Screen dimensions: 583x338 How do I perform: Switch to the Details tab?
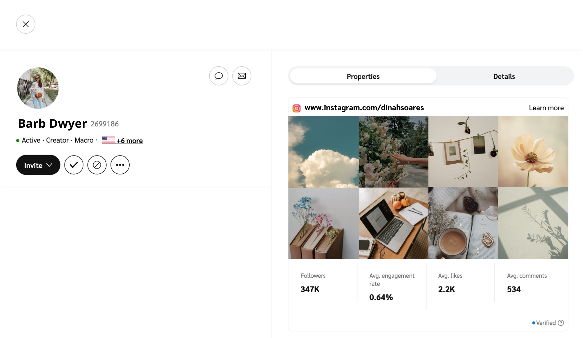(x=504, y=76)
